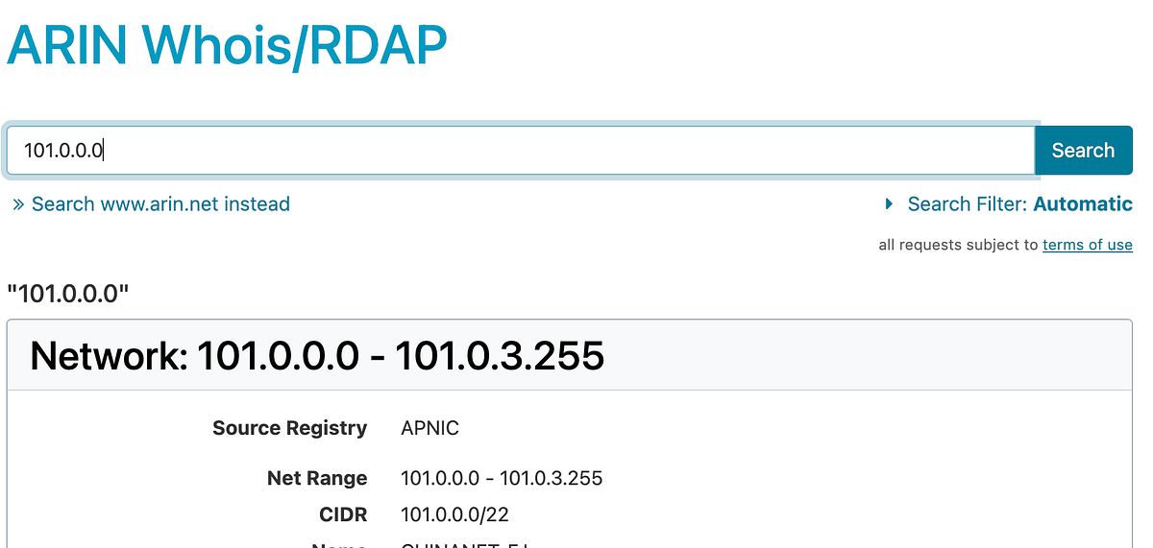Screen dimensions: 1153x548
Task: Select the APNIC source registry value
Action: pos(429,428)
